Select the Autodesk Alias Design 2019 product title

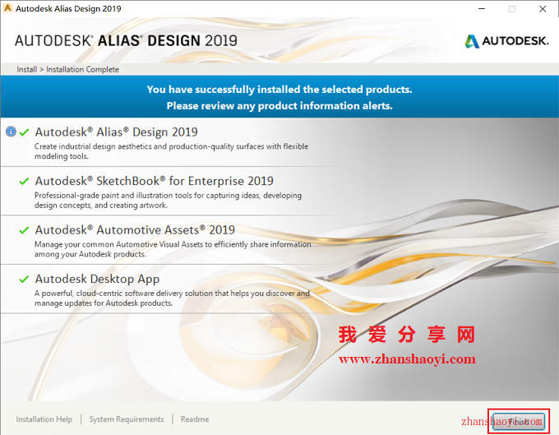[x=116, y=132]
